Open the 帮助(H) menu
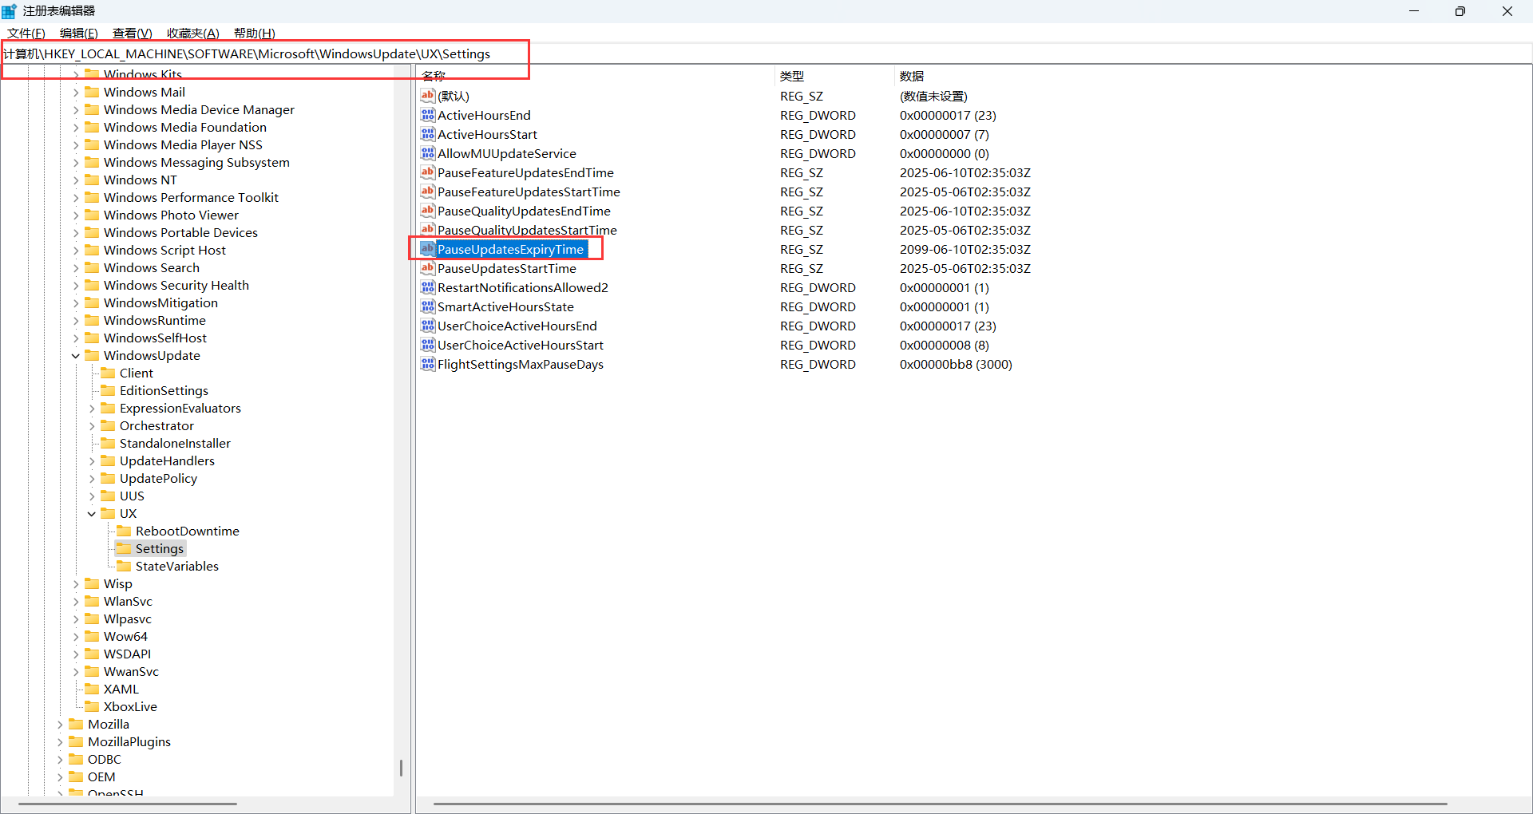The height and width of the screenshot is (814, 1533). (x=255, y=34)
